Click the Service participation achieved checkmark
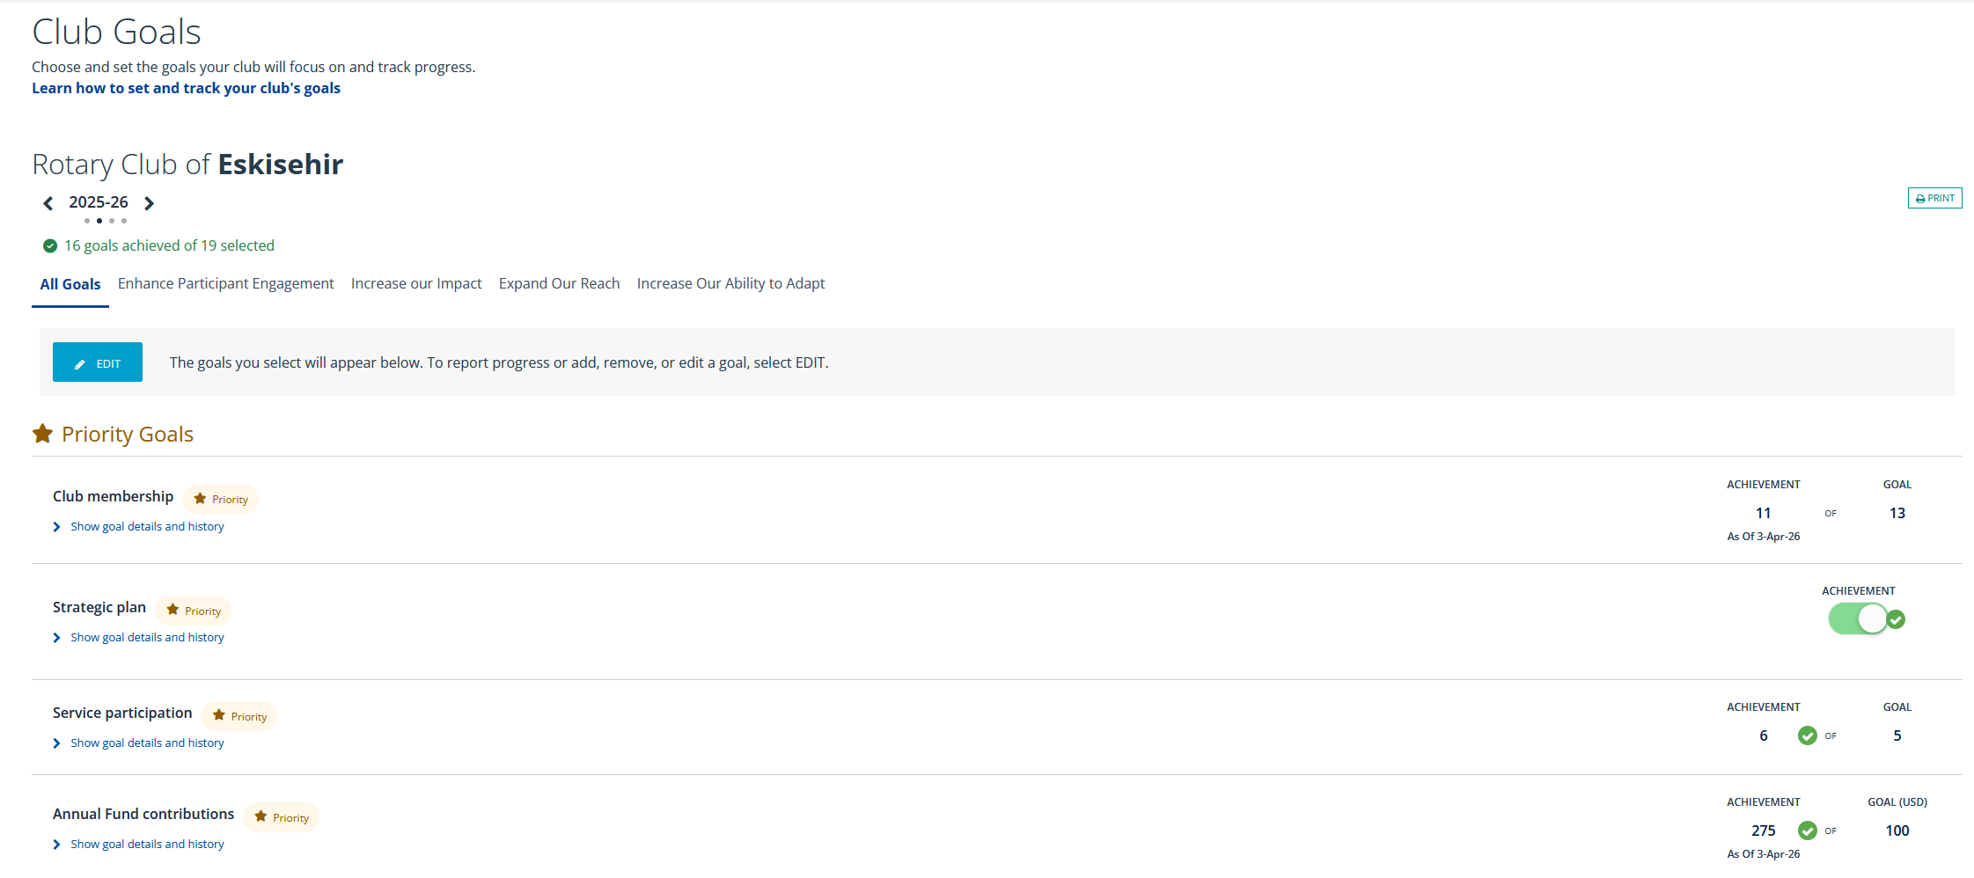 tap(1807, 735)
